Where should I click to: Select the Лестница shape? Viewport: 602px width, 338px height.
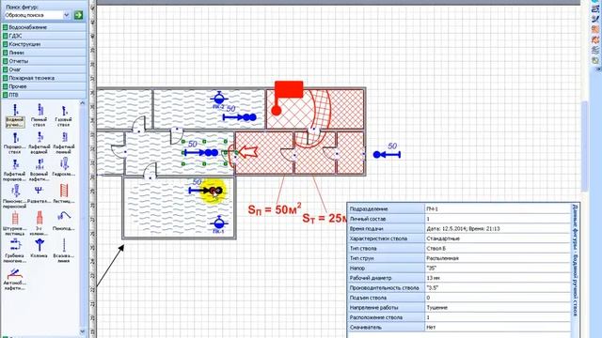63,194
